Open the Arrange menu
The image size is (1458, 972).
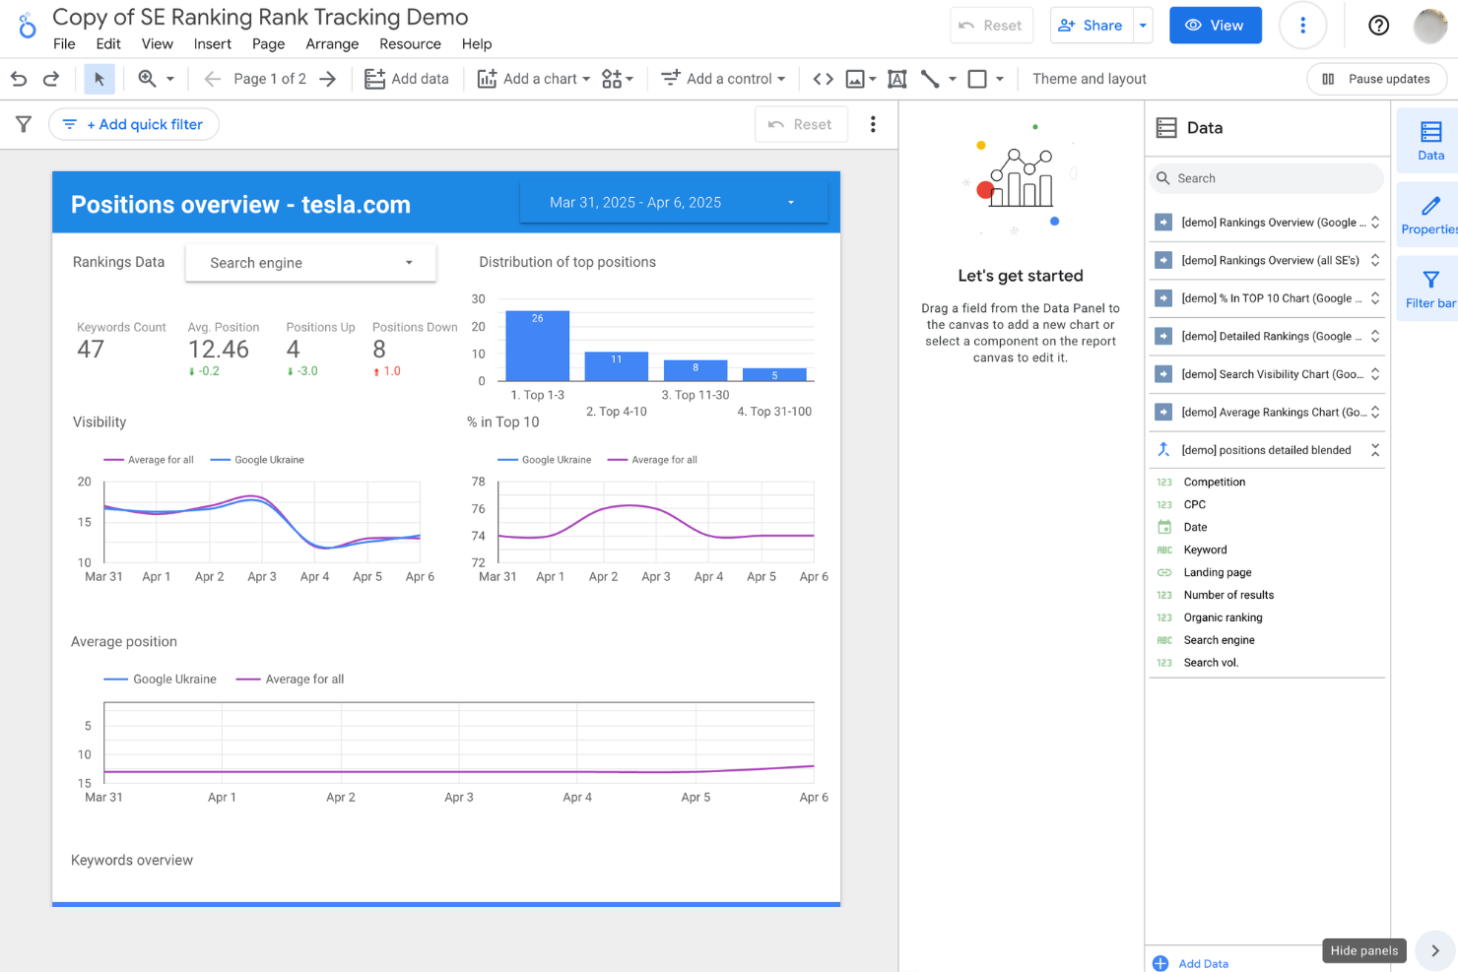tap(332, 44)
